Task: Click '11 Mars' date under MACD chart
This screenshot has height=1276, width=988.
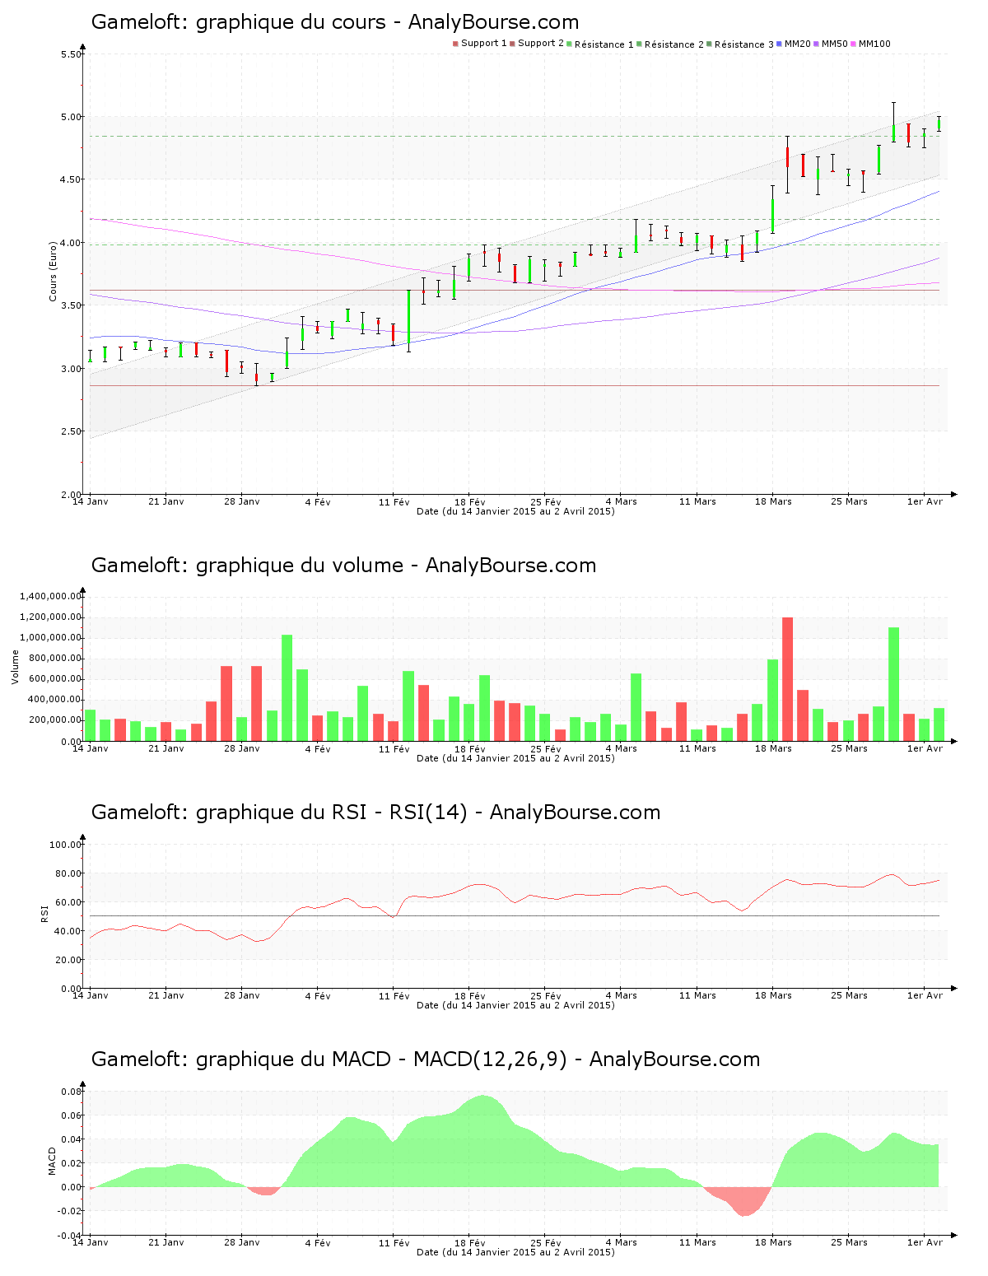Action: coord(697,1242)
